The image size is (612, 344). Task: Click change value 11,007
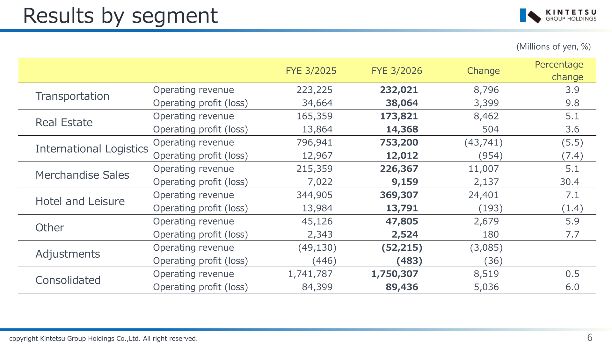coord(484,169)
